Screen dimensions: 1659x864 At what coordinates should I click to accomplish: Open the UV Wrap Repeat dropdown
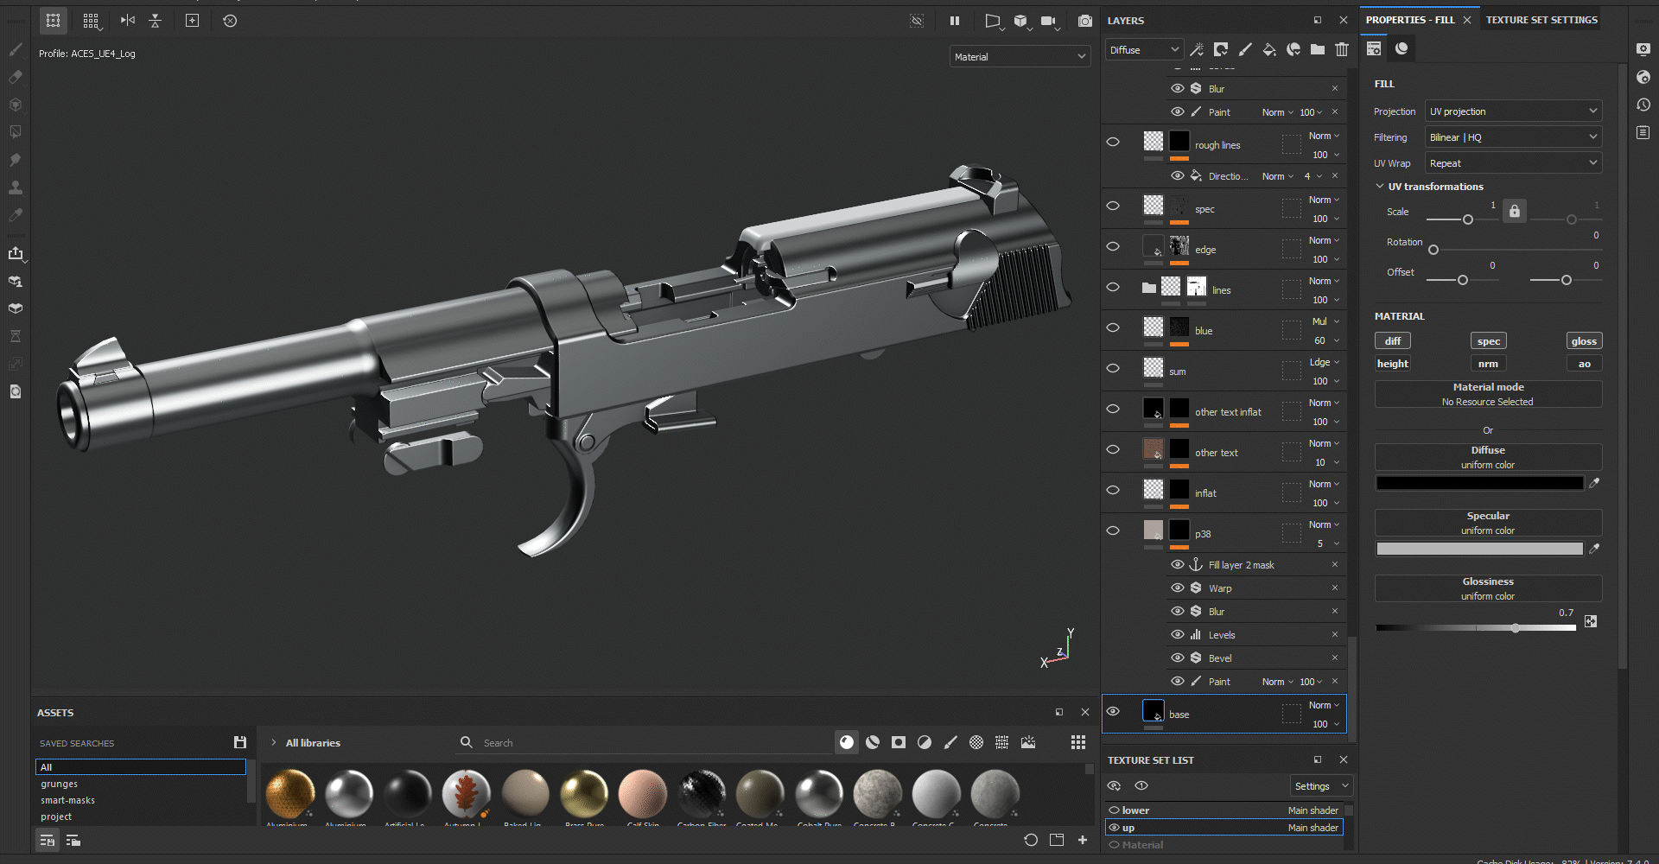pos(1512,162)
